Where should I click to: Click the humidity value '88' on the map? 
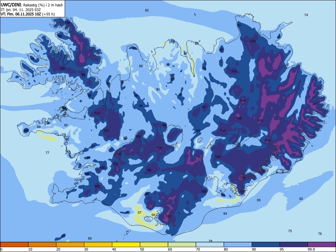[141, 66]
